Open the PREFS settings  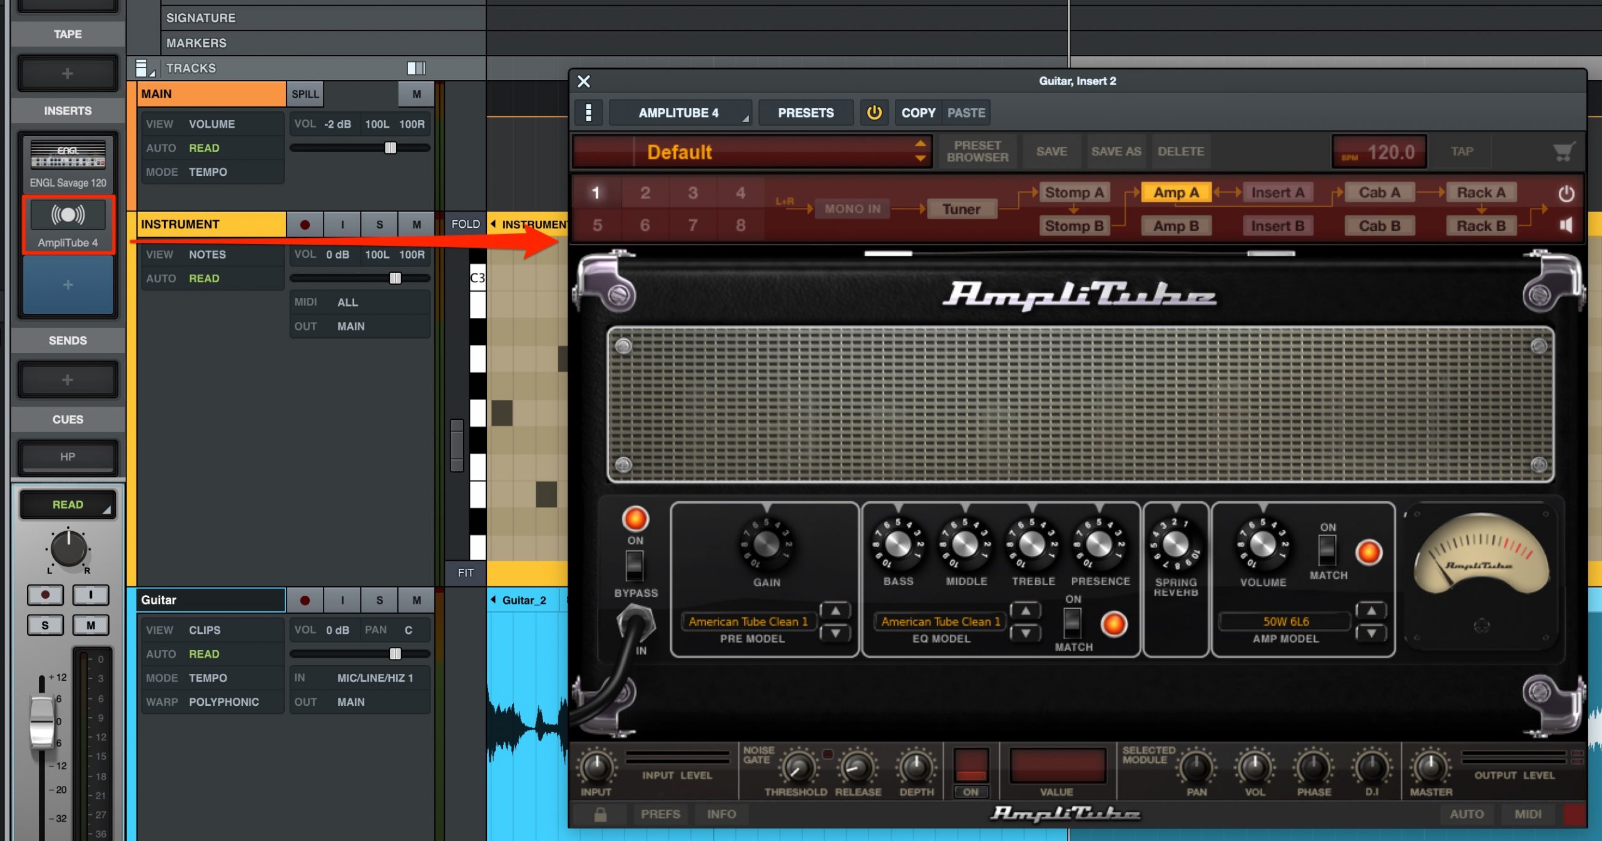(x=660, y=814)
